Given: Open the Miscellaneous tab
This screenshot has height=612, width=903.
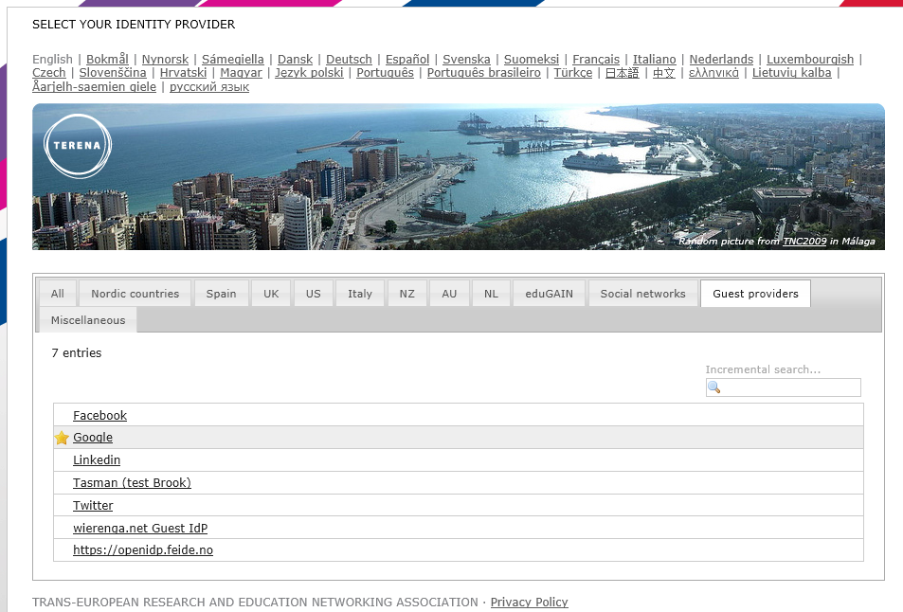Looking at the screenshot, I should click(x=88, y=320).
